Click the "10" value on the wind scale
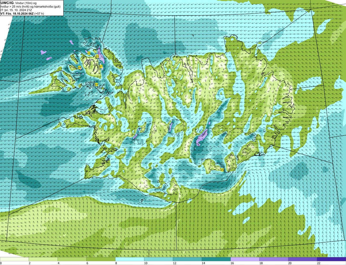This screenshot has height=265, width=346. pyautogui.click(x=146, y=263)
